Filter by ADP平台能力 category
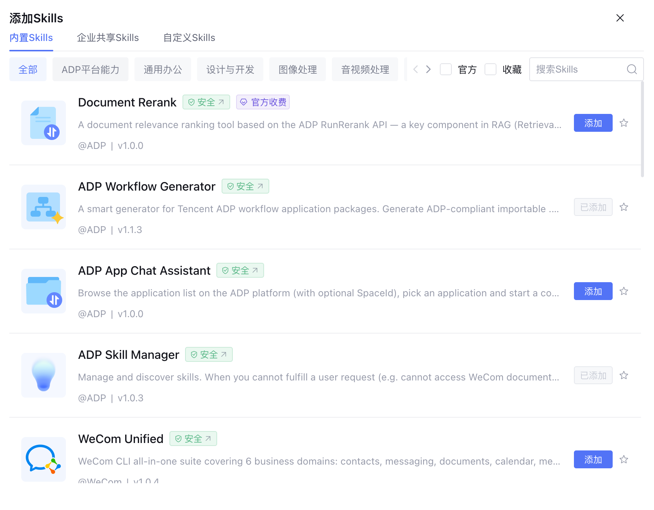 91,69
